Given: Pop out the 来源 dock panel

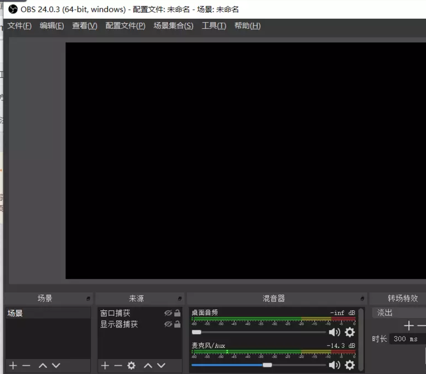Looking at the screenshot, I should tap(179, 299).
